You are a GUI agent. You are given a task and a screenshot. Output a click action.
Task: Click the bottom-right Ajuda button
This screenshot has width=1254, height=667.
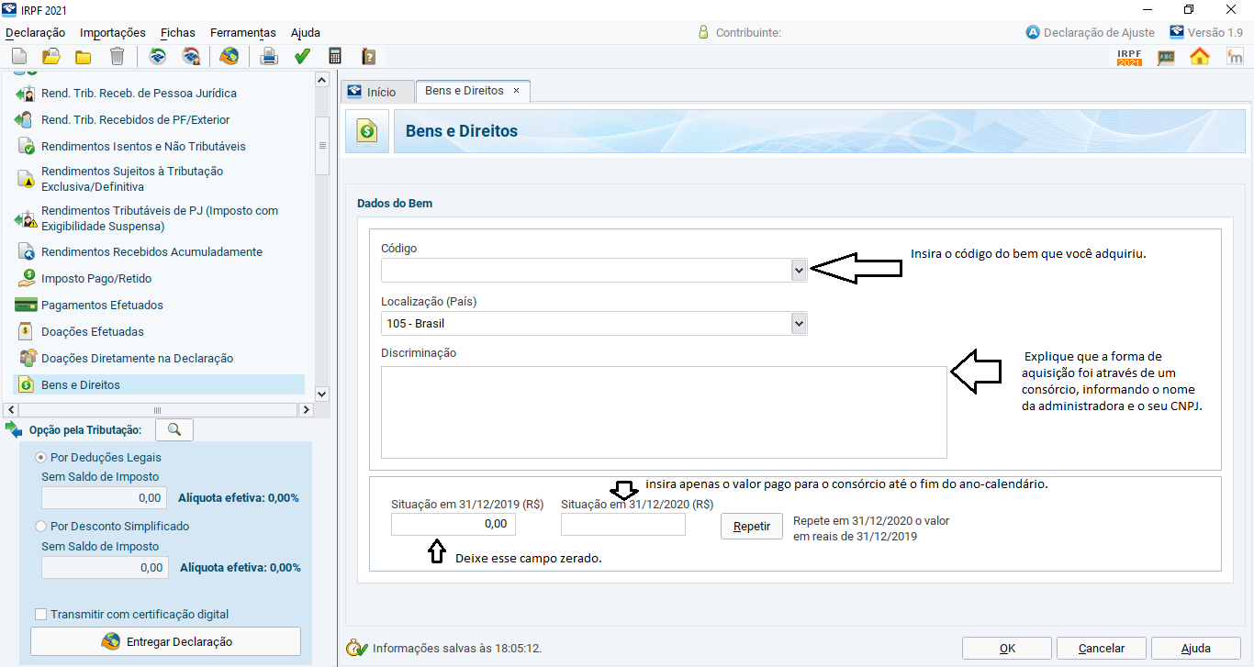tap(1196, 648)
